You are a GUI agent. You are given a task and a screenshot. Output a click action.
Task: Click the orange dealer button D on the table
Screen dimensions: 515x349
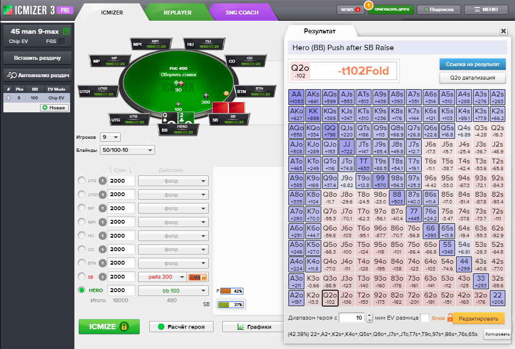tap(226, 94)
